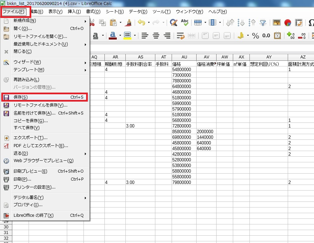The image size is (314, 243).
Task: Click the align left icon
Action: 145,36
